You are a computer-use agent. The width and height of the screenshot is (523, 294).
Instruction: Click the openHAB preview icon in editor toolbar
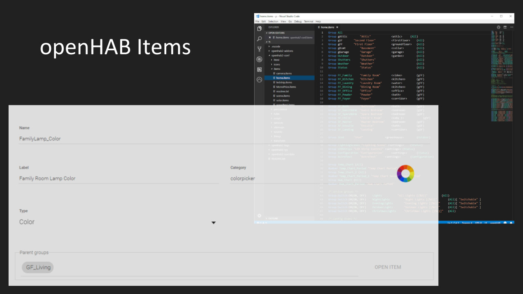point(498,27)
